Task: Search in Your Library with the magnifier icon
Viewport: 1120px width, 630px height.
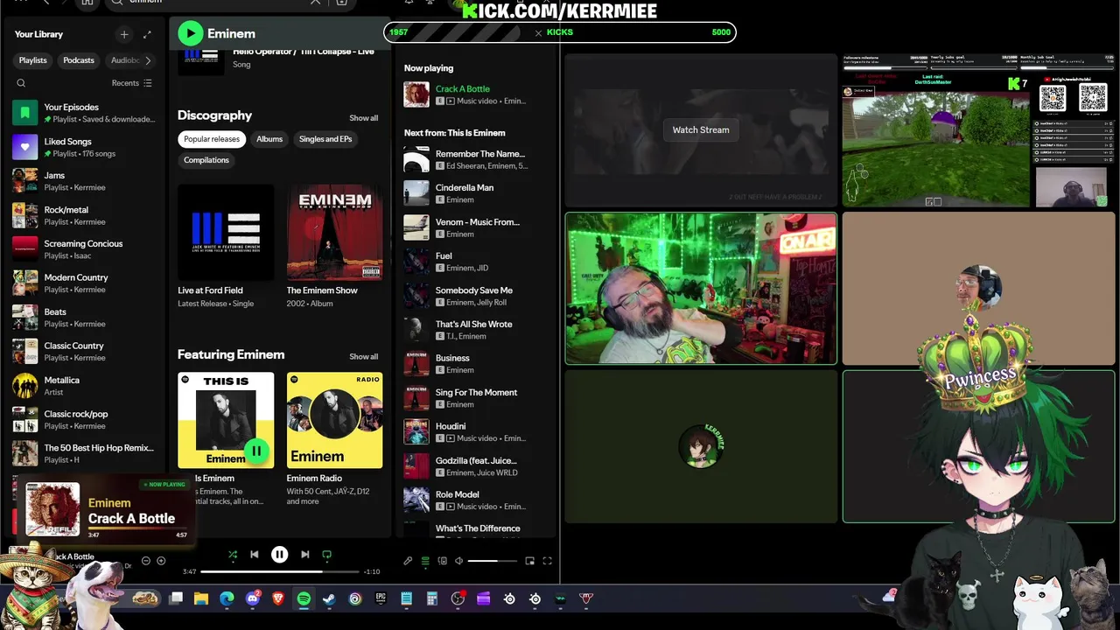Action: pyautogui.click(x=21, y=83)
